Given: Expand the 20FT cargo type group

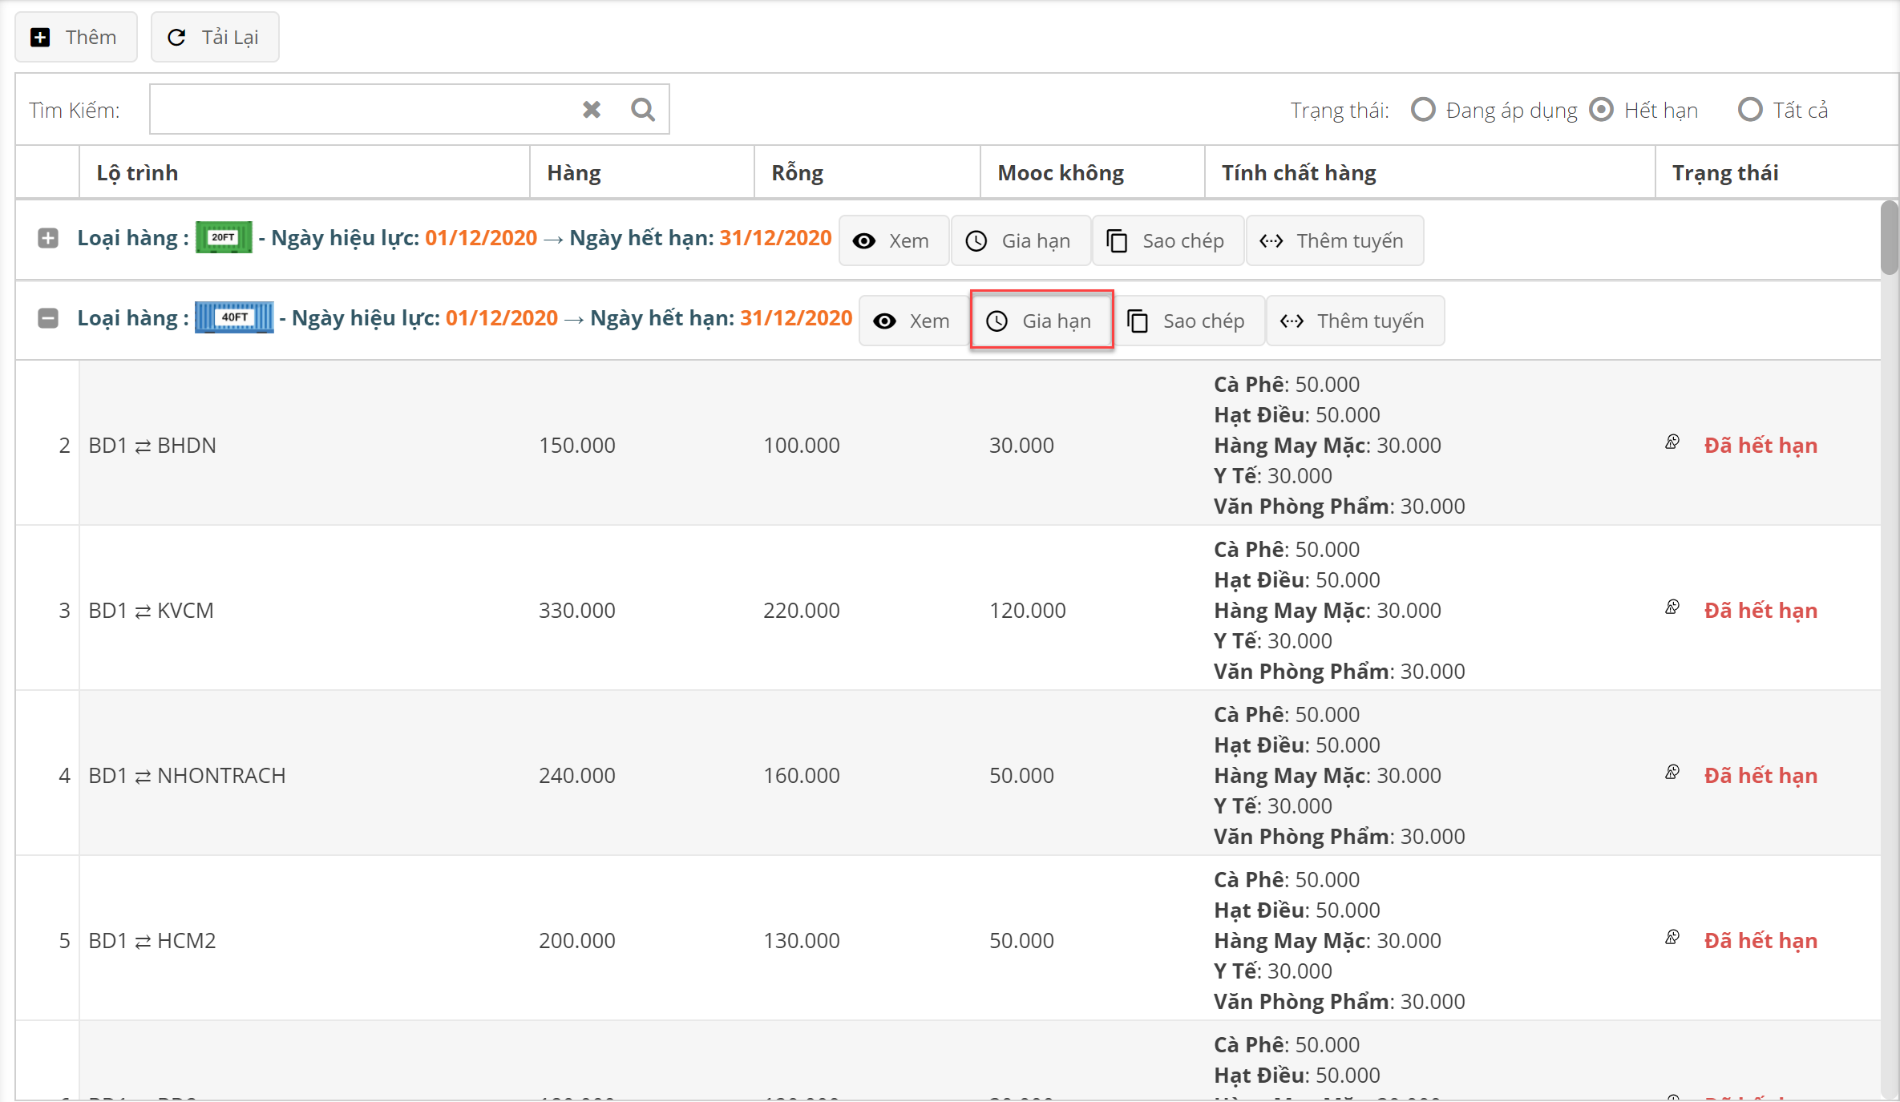Looking at the screenshot, I should pyautogui.click(x=48, y=238).
